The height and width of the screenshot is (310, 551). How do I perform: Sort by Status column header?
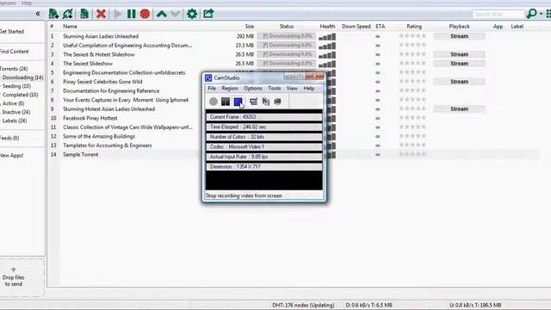pyautogui.click(x=287, y=27)
